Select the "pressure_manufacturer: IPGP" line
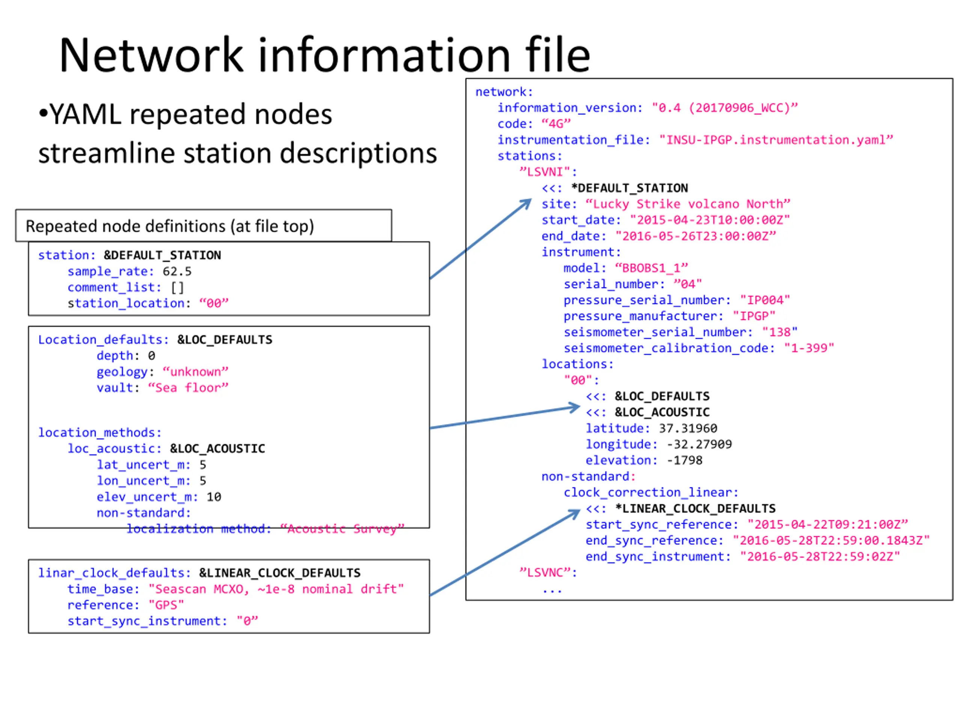Screen dimensions: 961x721 669,316
